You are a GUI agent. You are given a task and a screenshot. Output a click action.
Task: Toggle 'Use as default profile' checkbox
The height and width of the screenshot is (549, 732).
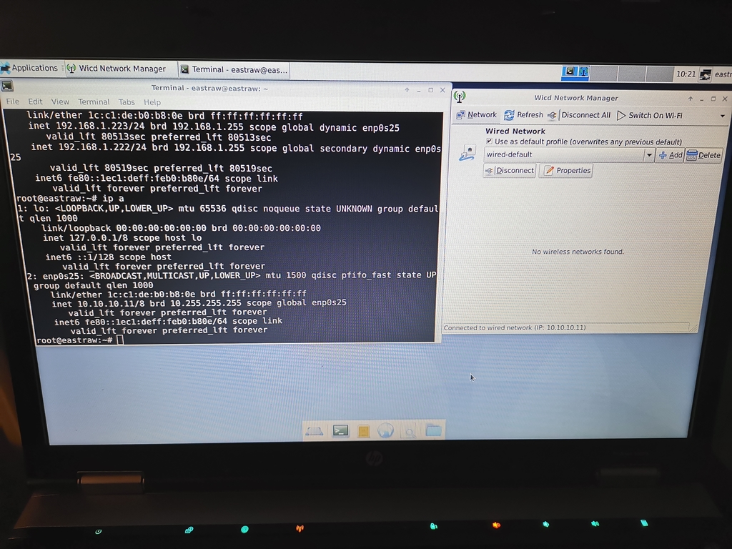pyautogui.click(x=489, y=141)
